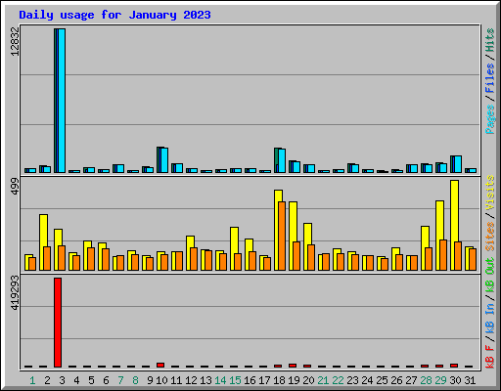Click the cyan pages bar for day 18

tap(282, 160)
